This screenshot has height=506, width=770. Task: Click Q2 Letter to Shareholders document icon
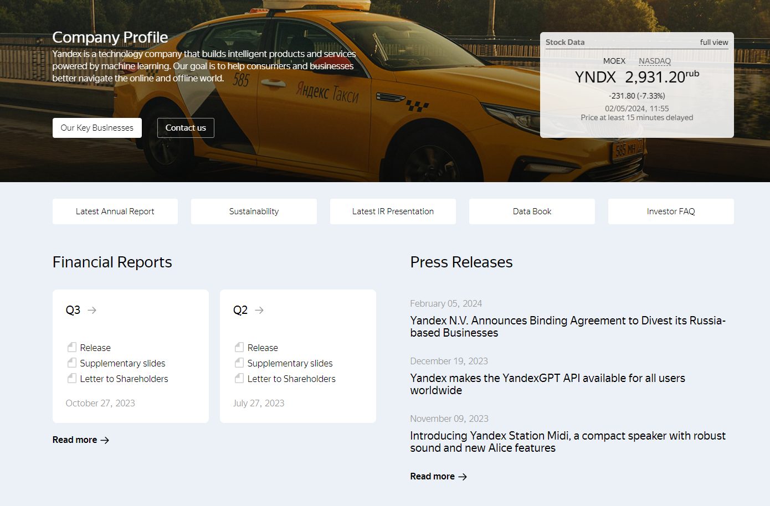[239, 378]
